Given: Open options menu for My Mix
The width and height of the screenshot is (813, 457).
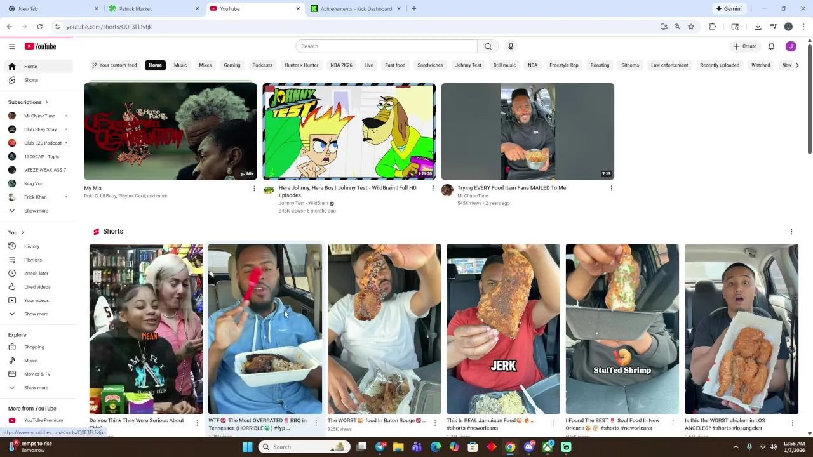Looking at the screenshot, I should point(254,189).
